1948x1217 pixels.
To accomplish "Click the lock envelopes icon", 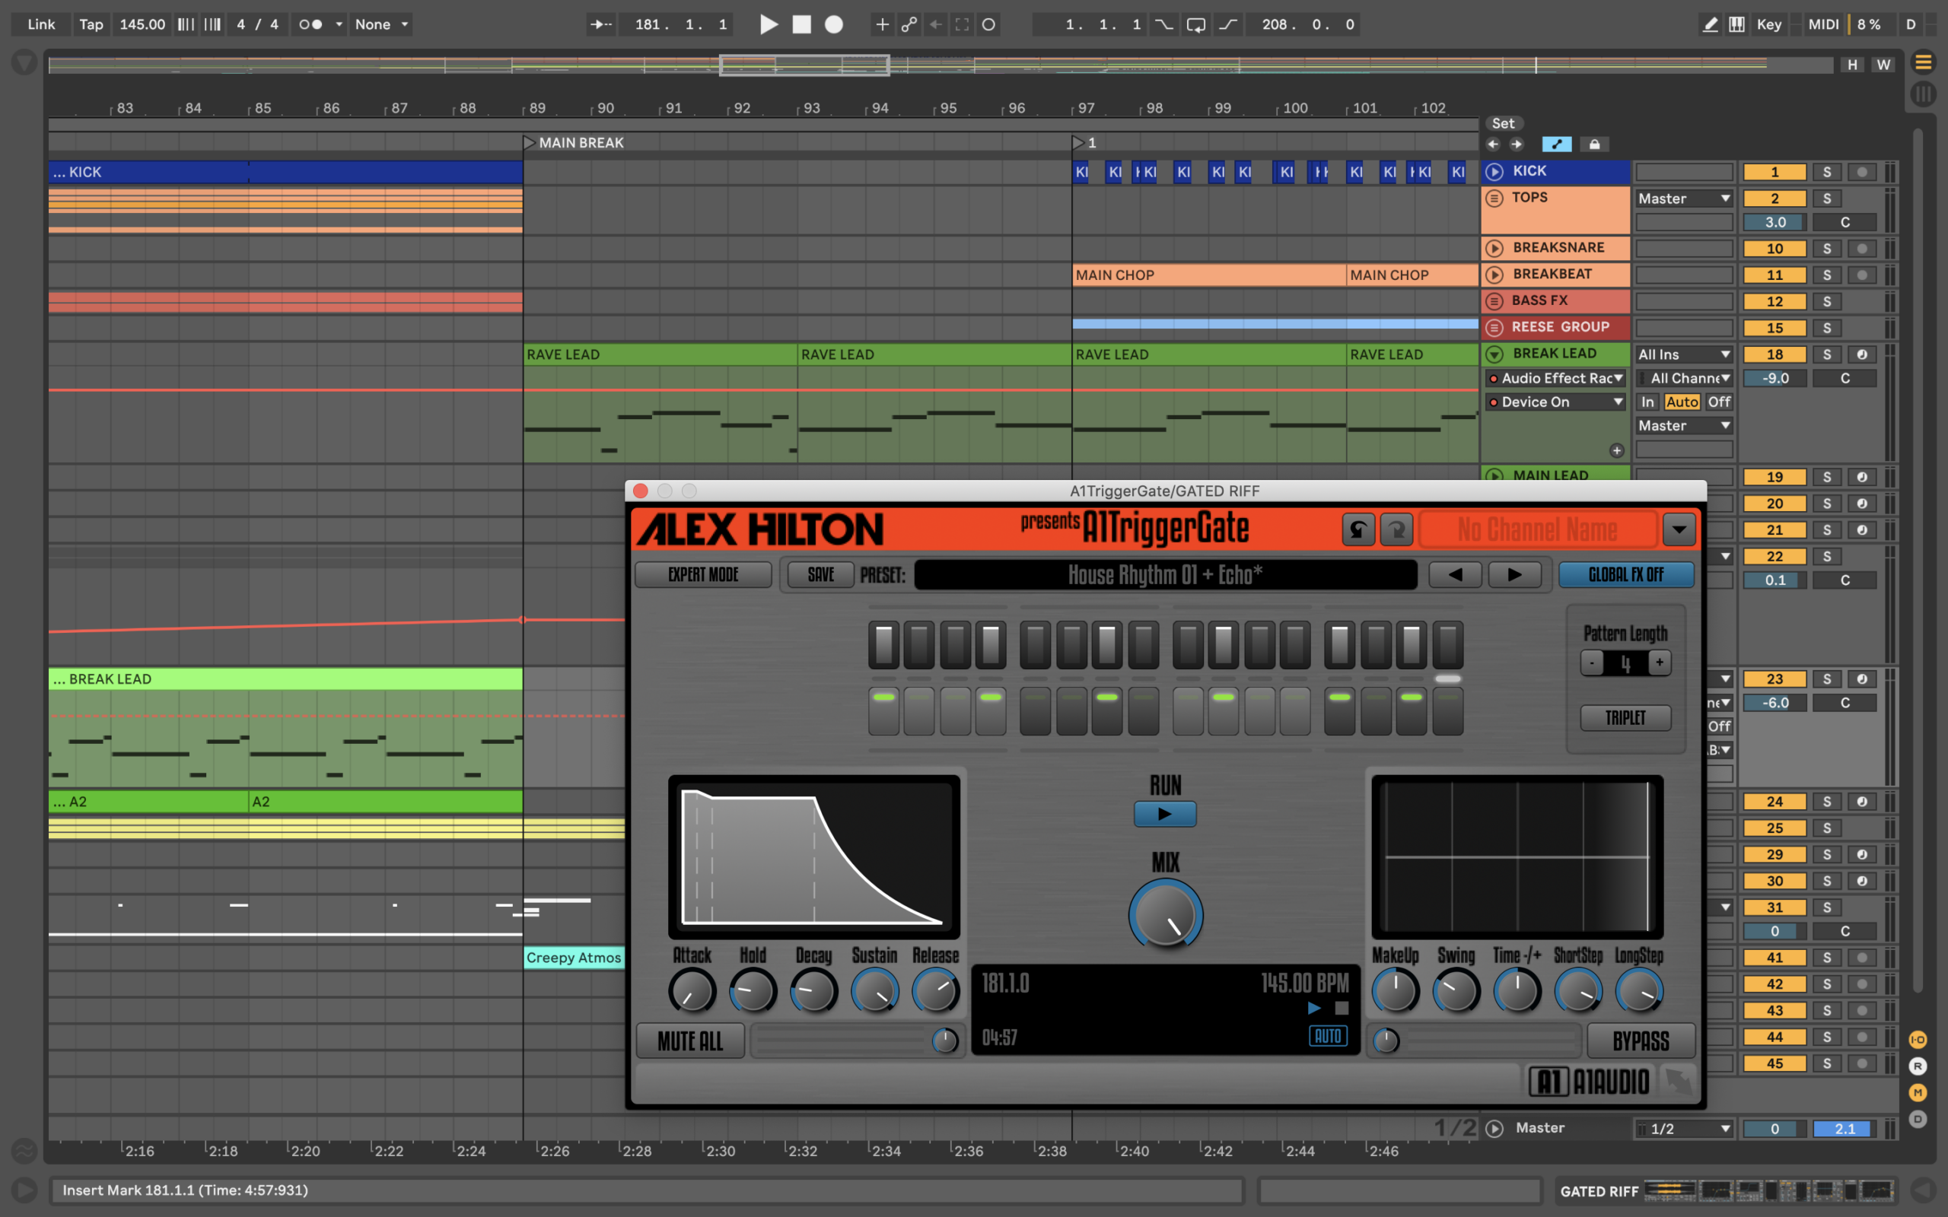I will pyautogui.click(x=1594, y=144).
